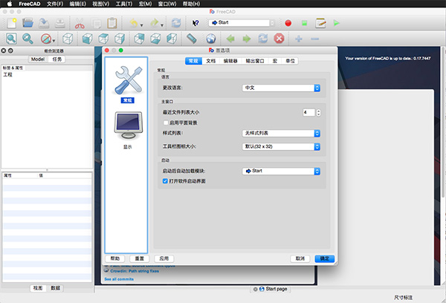The image size is (446, 303).
Task: Select the 常规 wrench category icon
Action: point(127,84)
